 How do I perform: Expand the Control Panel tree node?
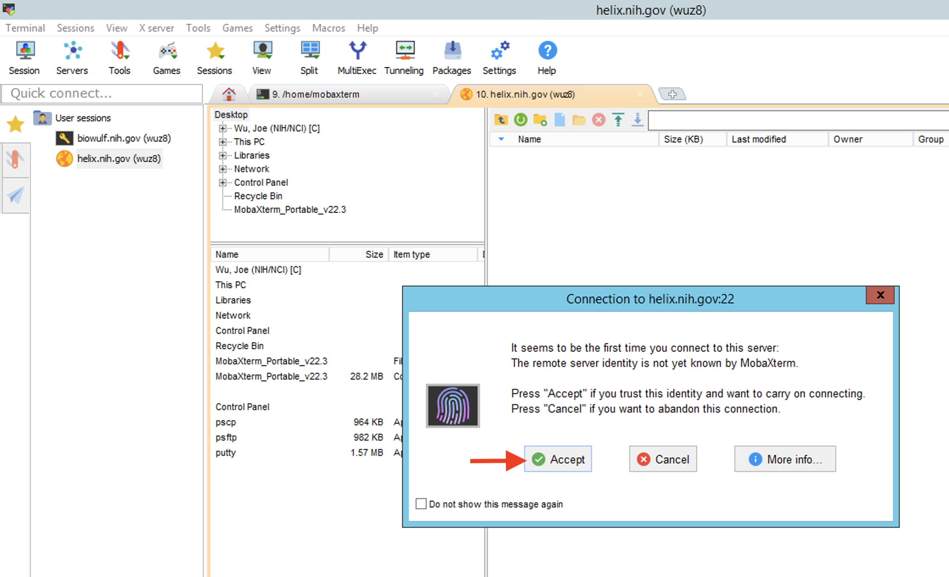click(223, 183)
